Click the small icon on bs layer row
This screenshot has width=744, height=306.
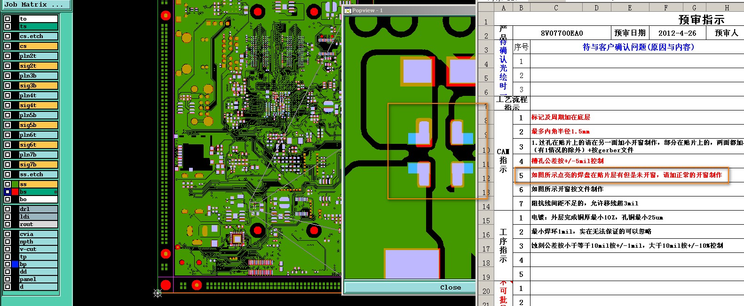coord(55,192)
